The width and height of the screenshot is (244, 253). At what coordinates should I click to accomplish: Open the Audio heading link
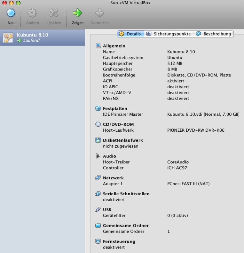[x=109, y=156]
